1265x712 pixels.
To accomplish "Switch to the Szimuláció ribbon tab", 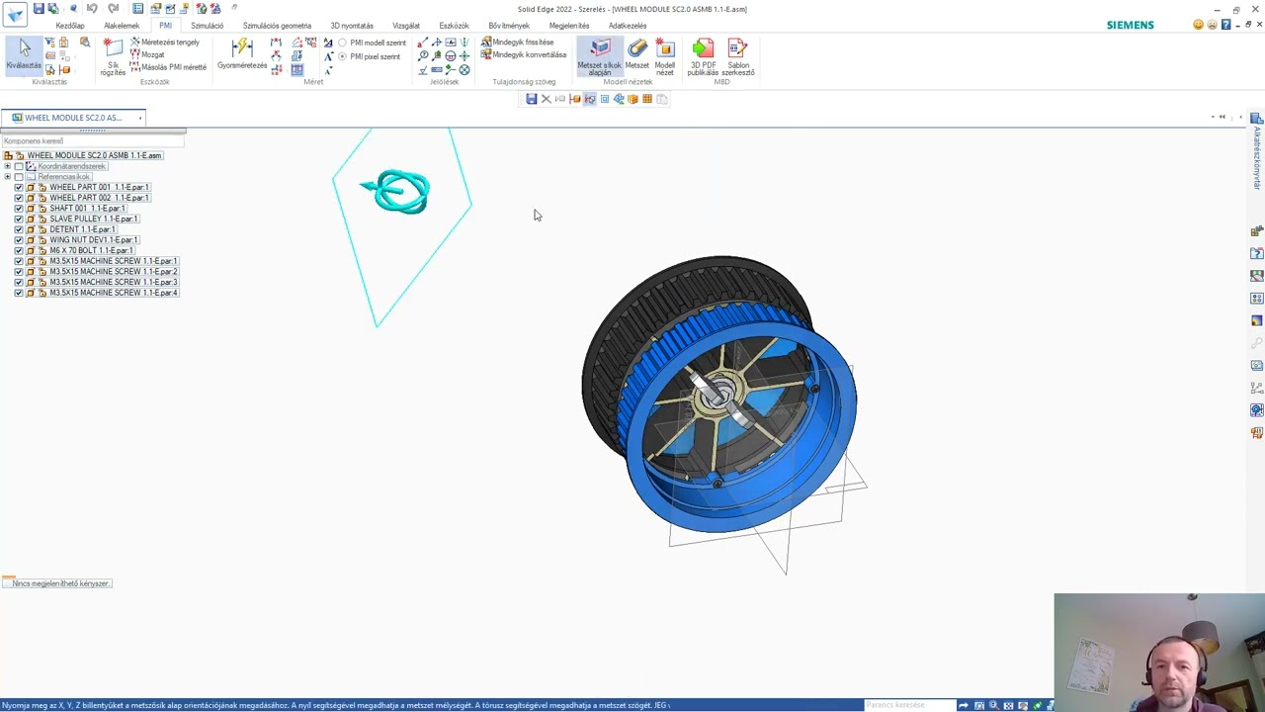I will (208, 26).
